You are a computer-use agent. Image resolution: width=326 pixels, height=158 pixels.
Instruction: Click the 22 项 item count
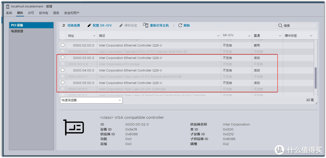click(310, 100)
